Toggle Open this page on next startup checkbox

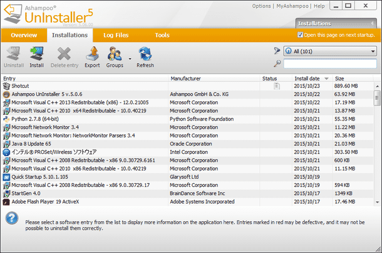[300, 35]
